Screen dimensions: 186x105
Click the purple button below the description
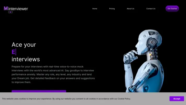tap(39, 91)
